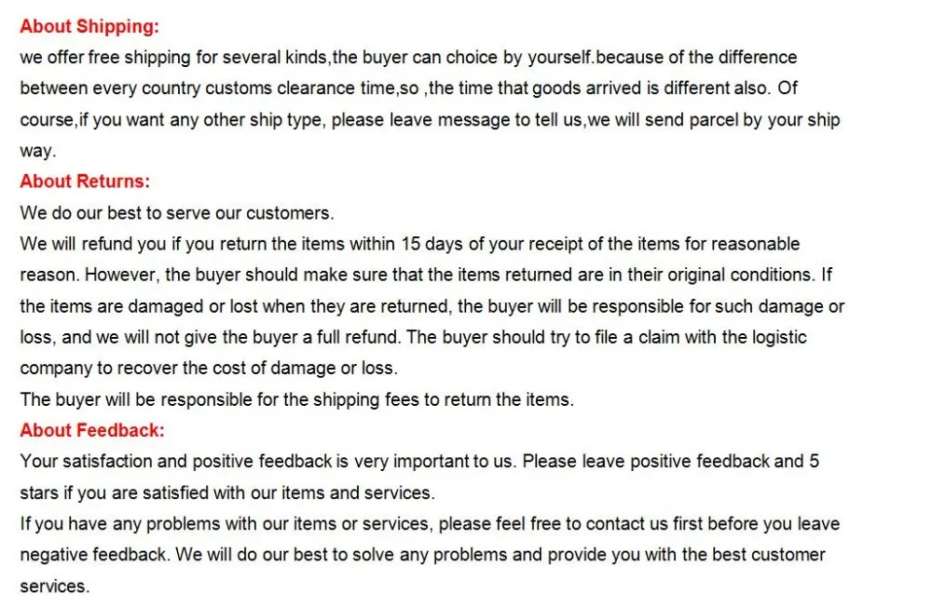Click the About Returns heading
The width and height of the screenshot is (932, 606).
(85, 181)
